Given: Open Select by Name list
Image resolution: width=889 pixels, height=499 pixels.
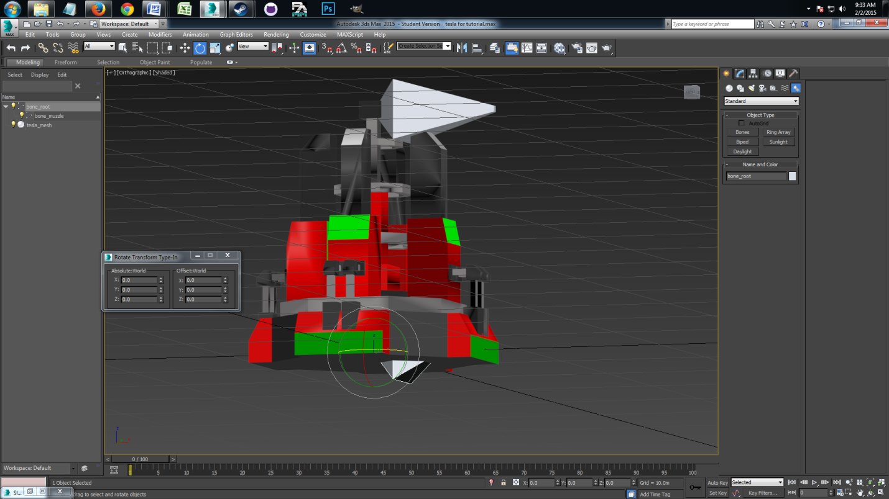Looking at the screenshot, I should [x=137, y=48].
